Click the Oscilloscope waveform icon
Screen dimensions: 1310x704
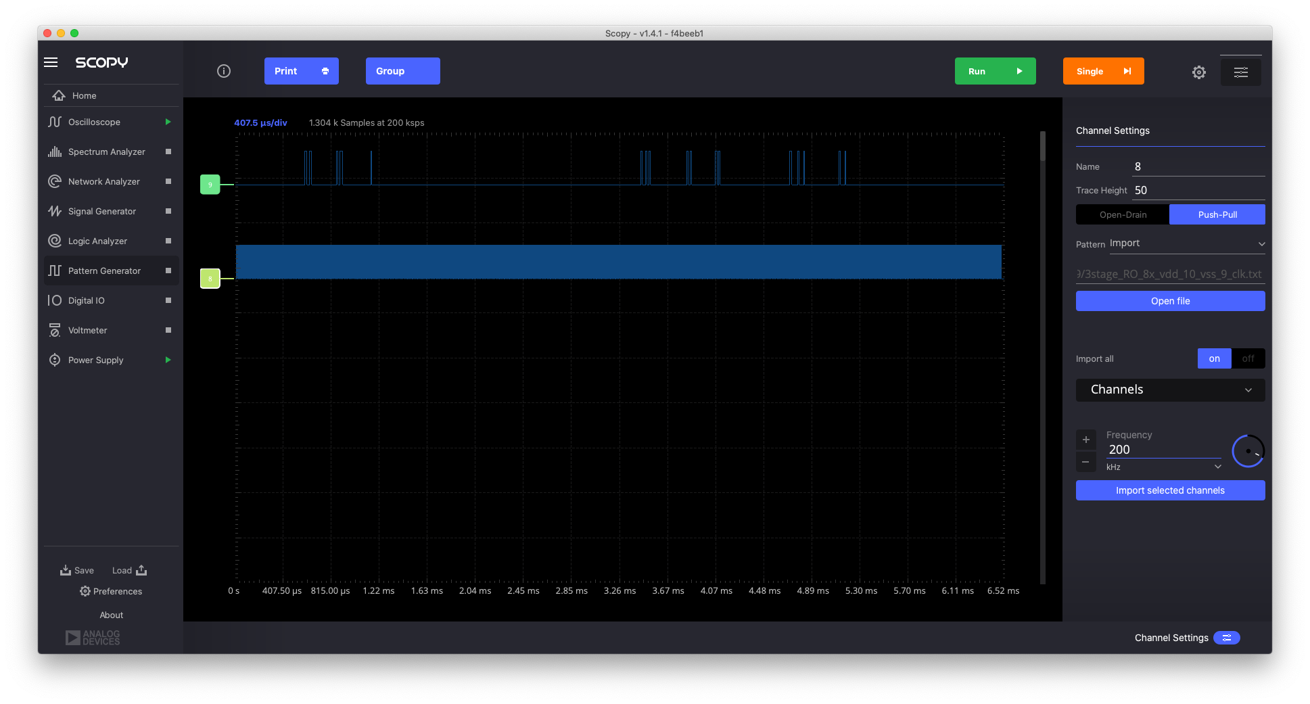[55, 122]
